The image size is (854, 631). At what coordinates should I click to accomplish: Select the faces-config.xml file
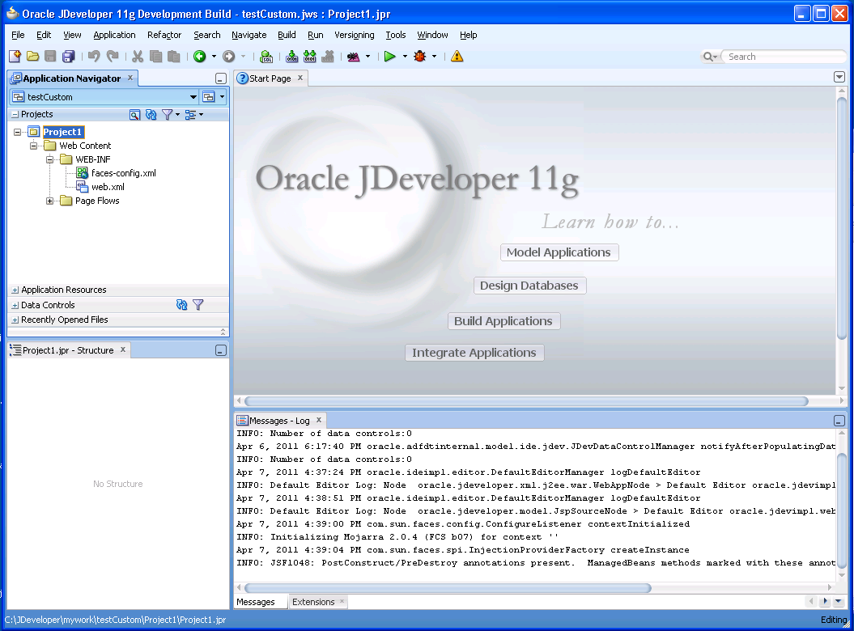point(124,173)
